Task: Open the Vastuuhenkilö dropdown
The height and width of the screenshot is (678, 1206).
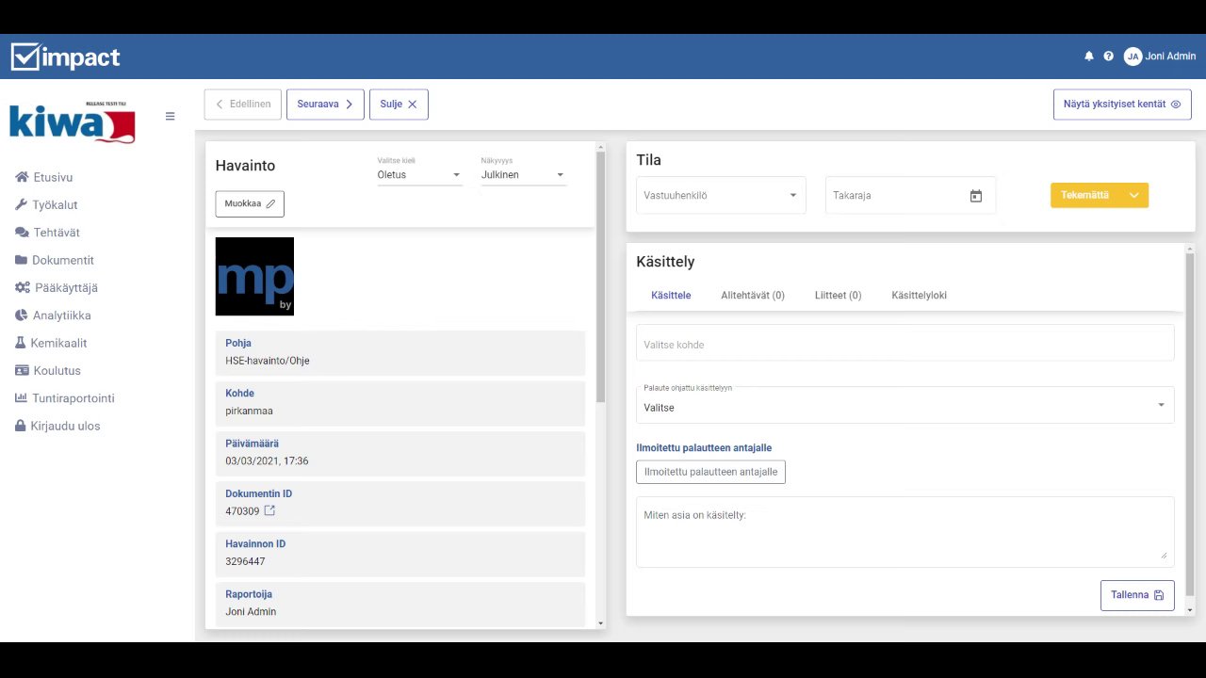Action: [x=721, y=195]
